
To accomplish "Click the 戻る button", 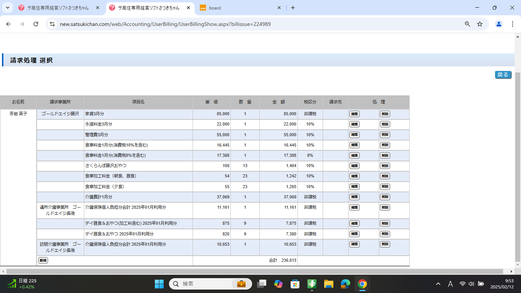I will [x=503, y=75].
